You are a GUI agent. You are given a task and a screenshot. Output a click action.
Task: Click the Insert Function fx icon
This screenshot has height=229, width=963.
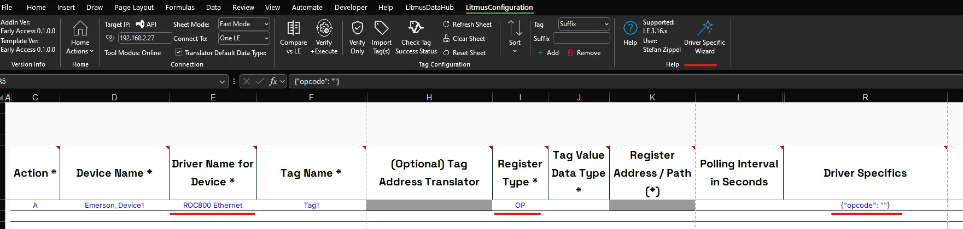[273, 81]
